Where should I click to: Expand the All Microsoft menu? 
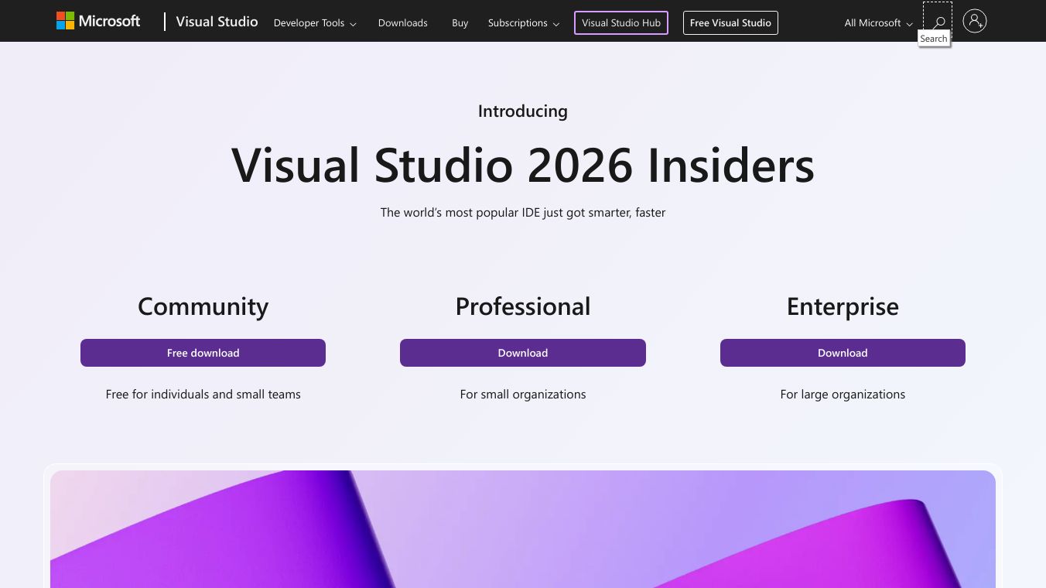tap(878, 23)
